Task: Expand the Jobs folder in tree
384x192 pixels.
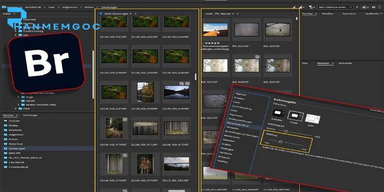Action: 15,35
